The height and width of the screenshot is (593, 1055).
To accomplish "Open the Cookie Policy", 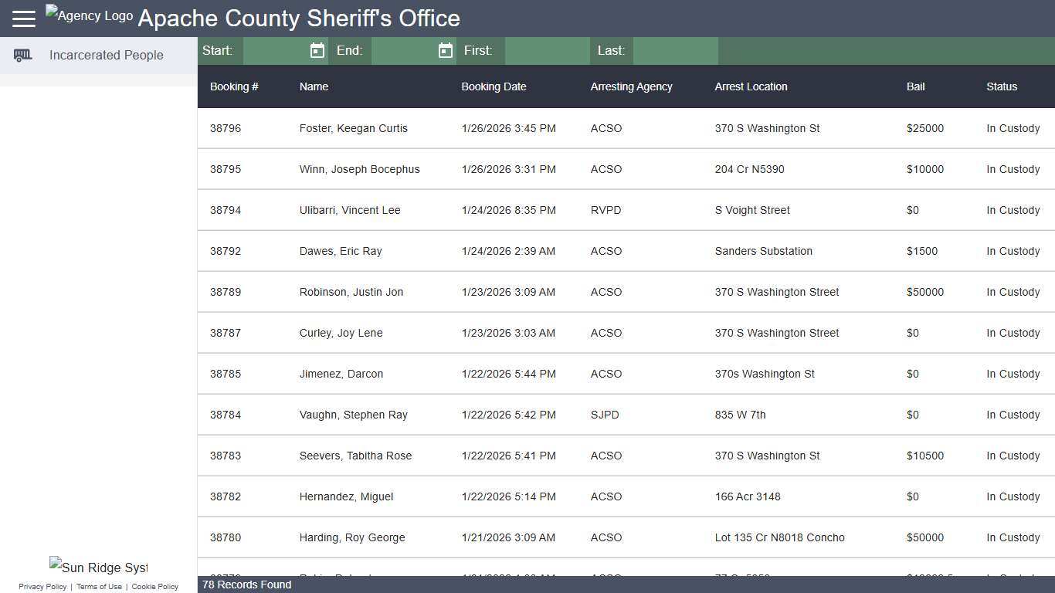I will [x=154, y=586].
